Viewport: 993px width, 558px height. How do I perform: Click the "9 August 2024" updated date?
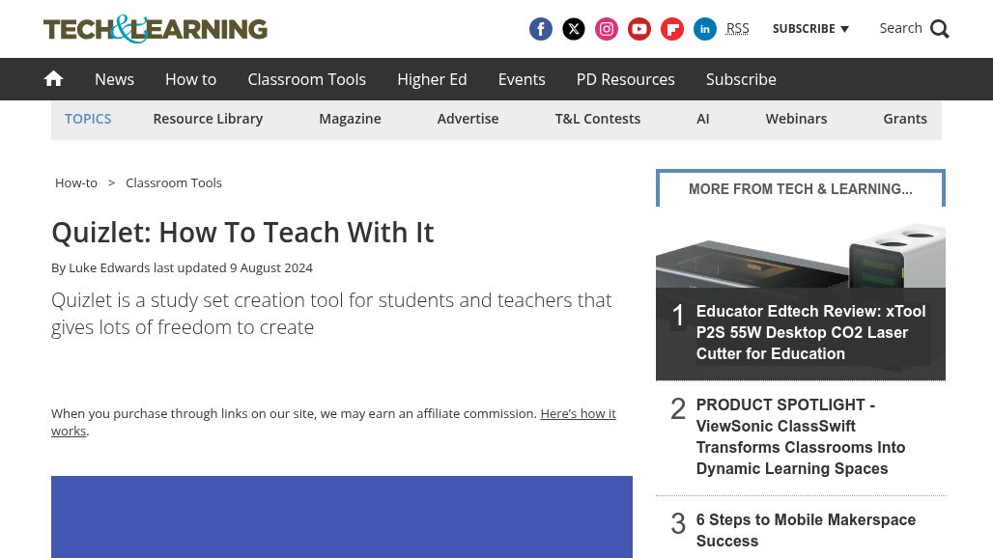tap(271, 267)
